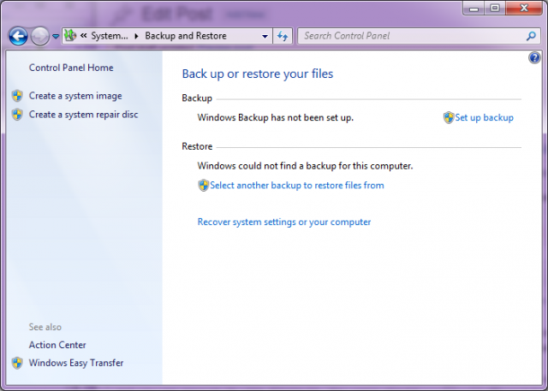548x391 pixels.
Task: Close the Backup and Restore window
Action: tap(523, 8)
